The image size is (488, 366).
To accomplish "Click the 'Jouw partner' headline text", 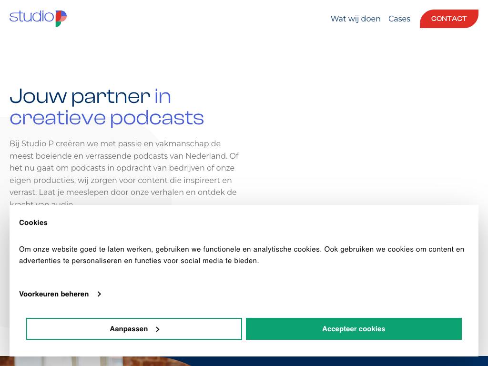I will click(x=80, y=96).
